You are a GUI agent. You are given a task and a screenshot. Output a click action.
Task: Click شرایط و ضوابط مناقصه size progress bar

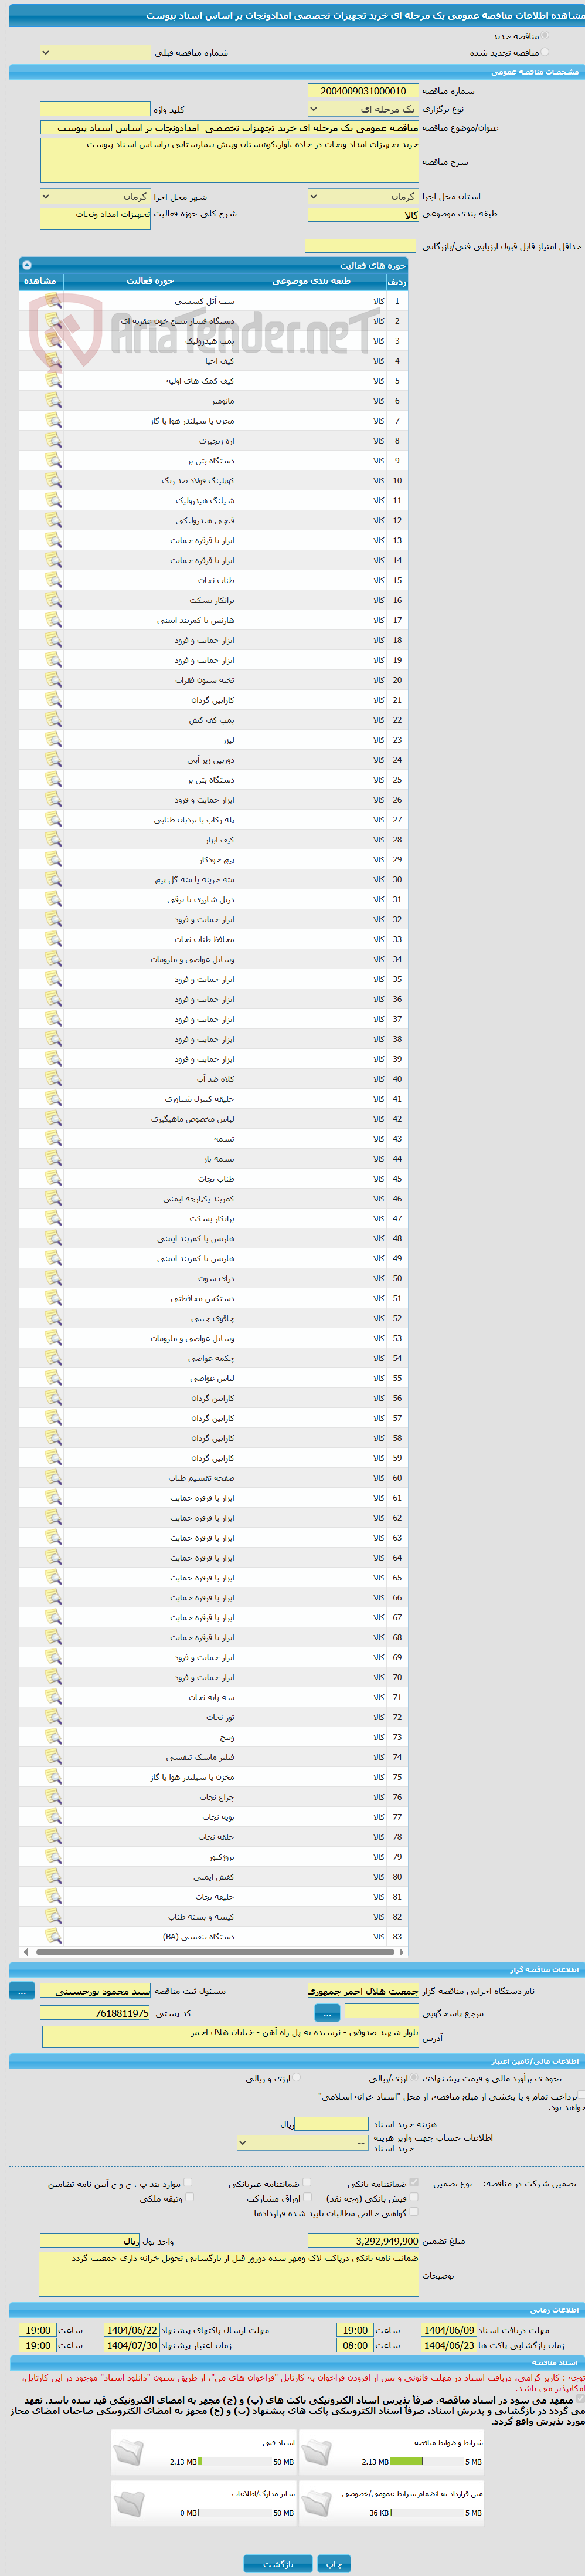427,2462
